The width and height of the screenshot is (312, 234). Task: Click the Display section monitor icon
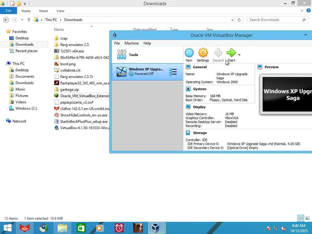(188, 107)
